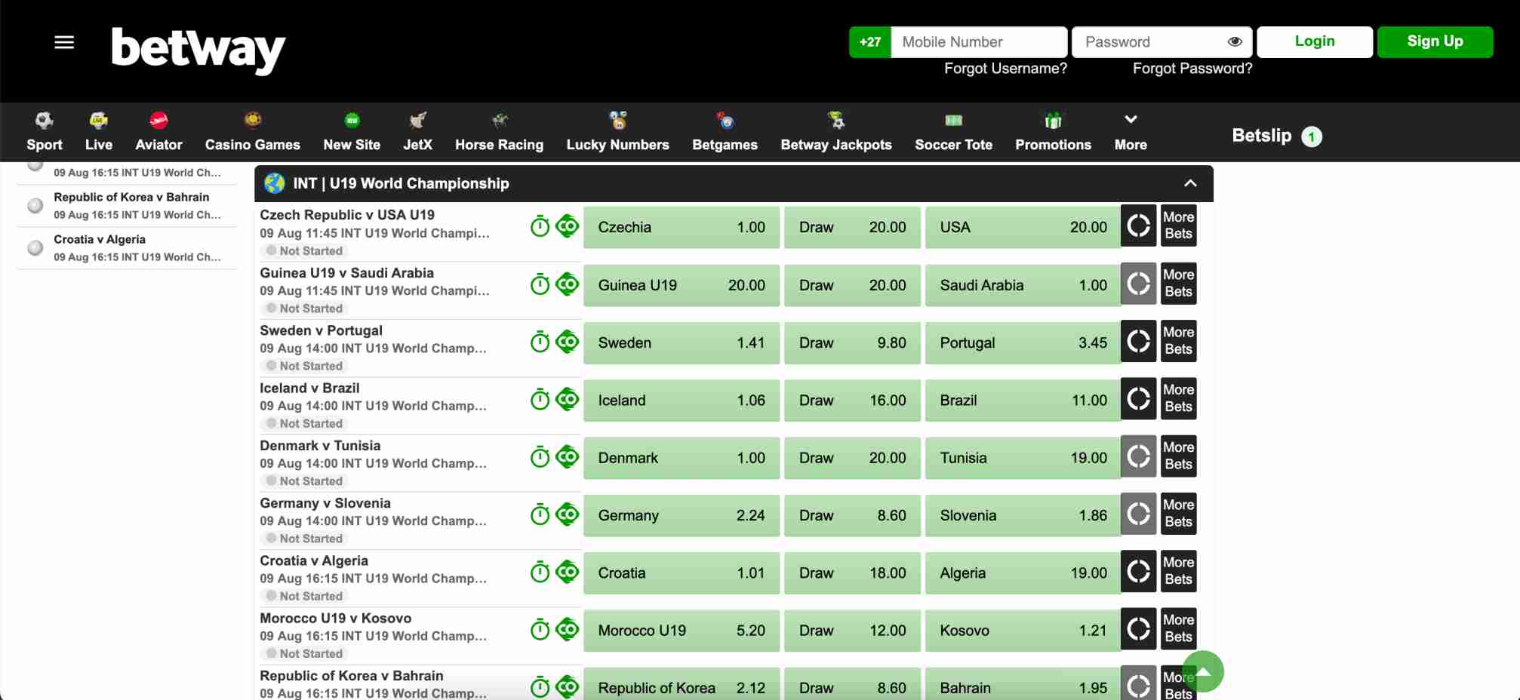
Task: Open Betway Jackpots
Action: click(836, 132)
